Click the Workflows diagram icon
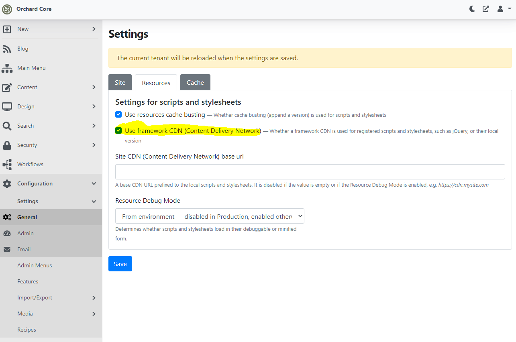 coord(7,165)
